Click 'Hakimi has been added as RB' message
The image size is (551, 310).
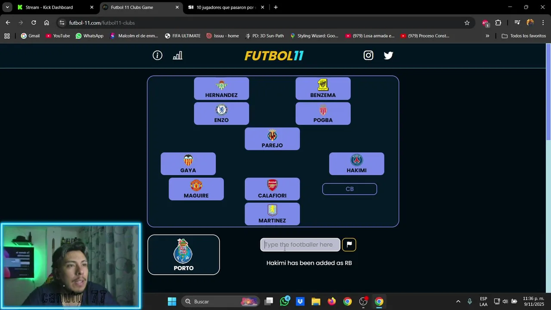[x=309, y=263]
